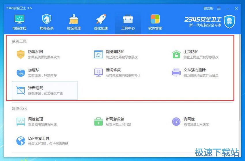Launch the 加速球 tool title
The height and width of the screenshot is (161, 245).
pos(34,70)
